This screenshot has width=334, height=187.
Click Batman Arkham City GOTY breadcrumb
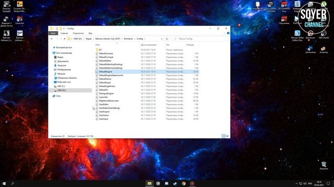pos(108,39)
